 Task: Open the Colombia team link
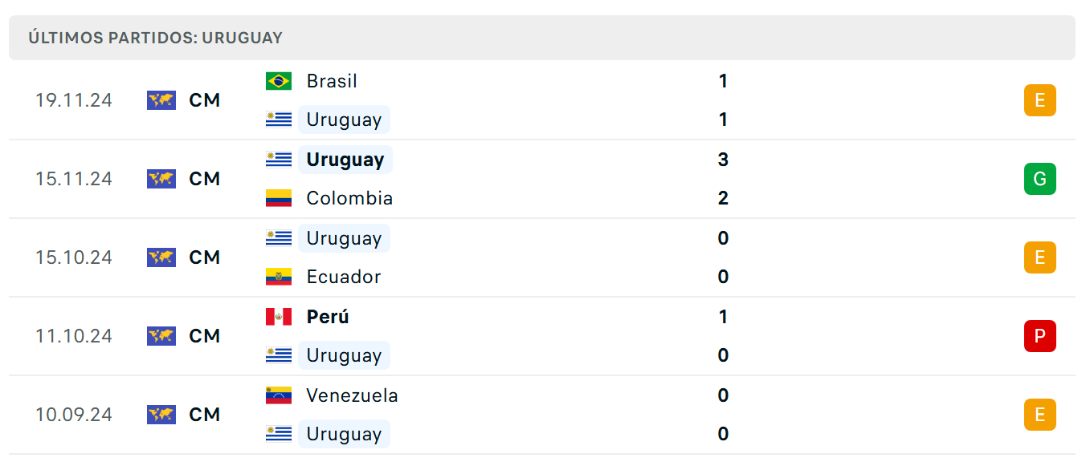(349, 198)
